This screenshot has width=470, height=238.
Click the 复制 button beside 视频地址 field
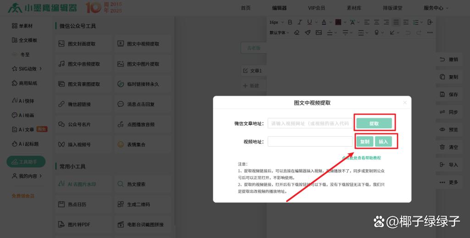pos(365,142)
